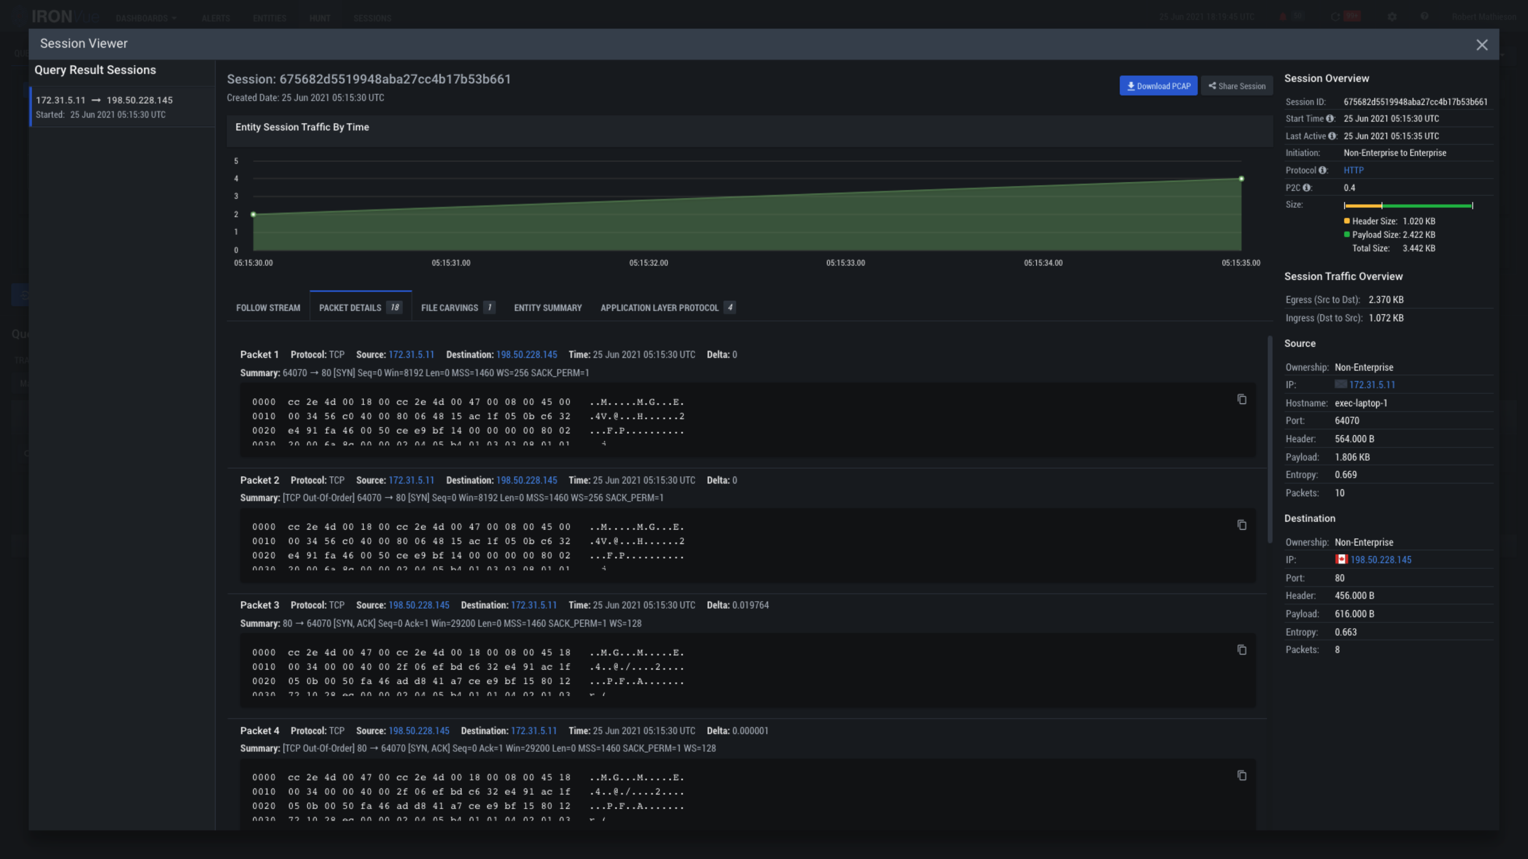1528x859 pixels.
Task: Open the HTTP protocol link
Action: click(x=1353, y=170)
